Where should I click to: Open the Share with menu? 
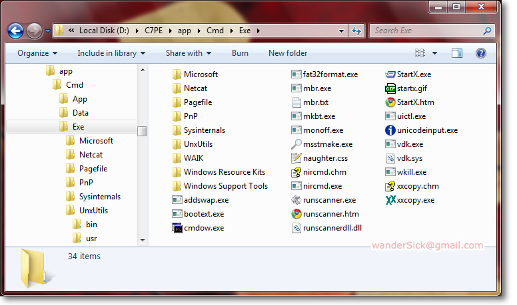point(189,53)
